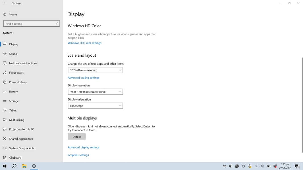The image size is (303, 170).
Task: Click the vertical scrollbar on Display page
Action: click(302, 105)
